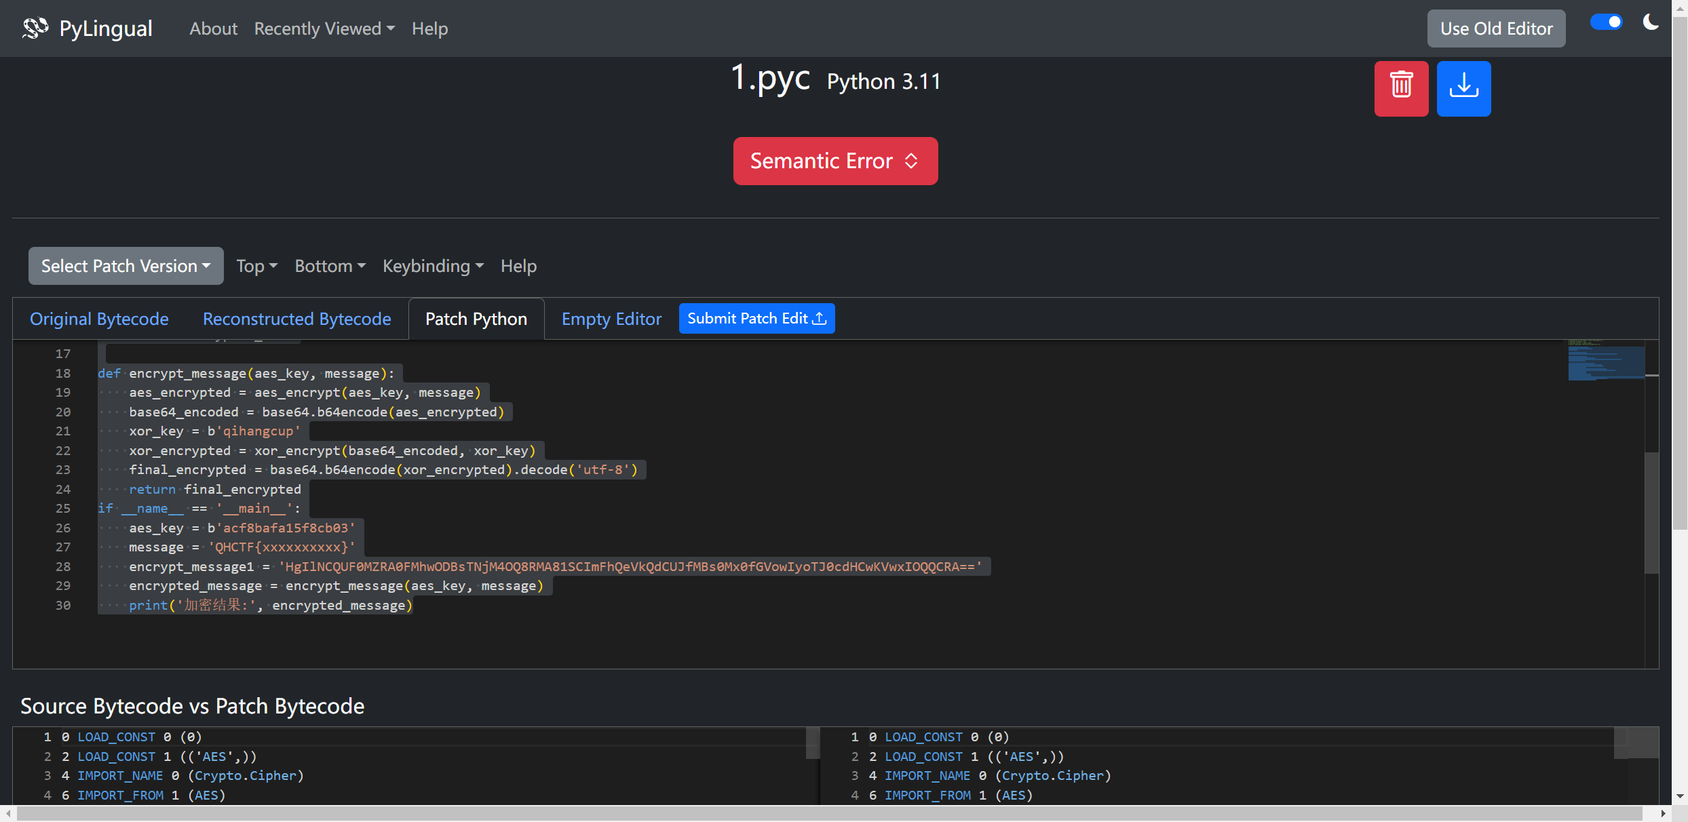1688x822 pixels.
Task: Click the horizontal scrollbar at page bottom
Action: click(828, 813)
